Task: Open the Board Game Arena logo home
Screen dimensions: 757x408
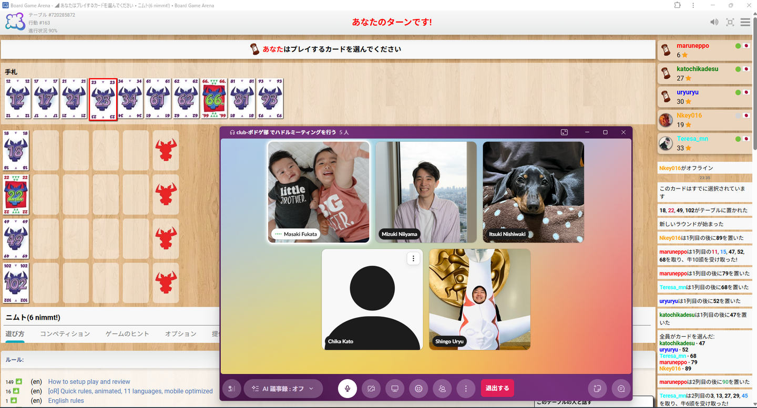Action: click(15, 22)
